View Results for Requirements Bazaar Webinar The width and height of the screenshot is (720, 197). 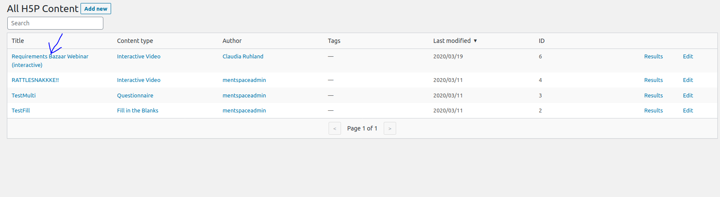tap(653, 56)
